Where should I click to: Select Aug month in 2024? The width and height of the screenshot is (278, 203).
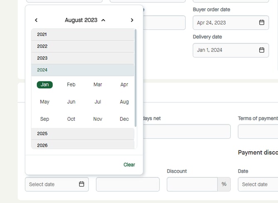[124, 102]
